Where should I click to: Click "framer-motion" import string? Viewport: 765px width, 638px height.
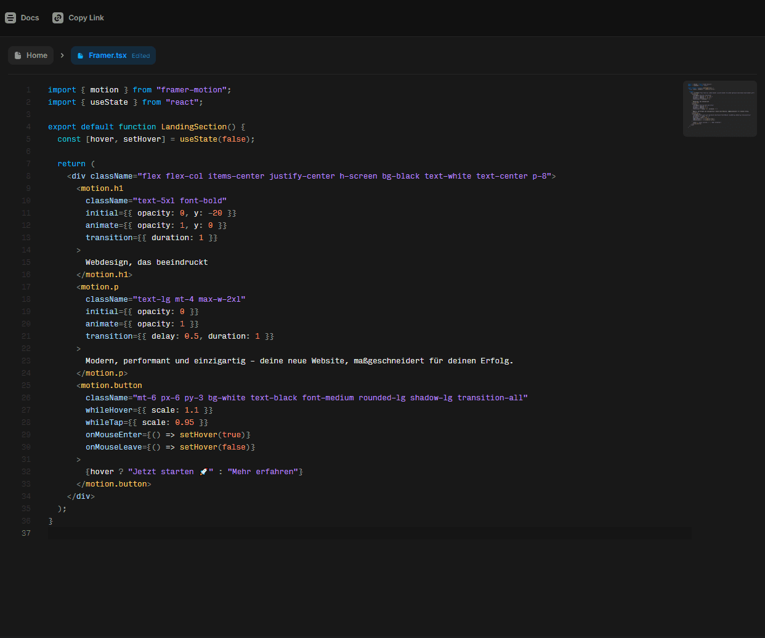[192, 90]
